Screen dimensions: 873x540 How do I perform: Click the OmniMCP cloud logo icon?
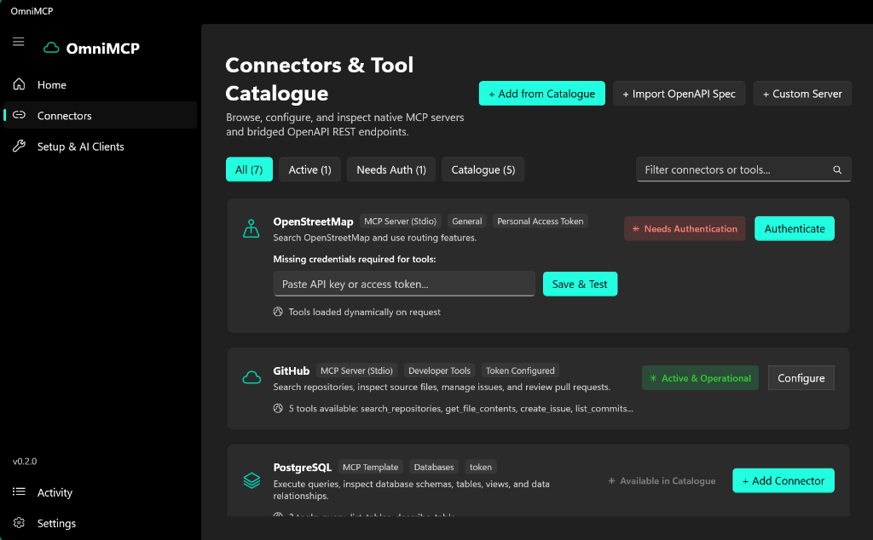click(x=51, y=49)
